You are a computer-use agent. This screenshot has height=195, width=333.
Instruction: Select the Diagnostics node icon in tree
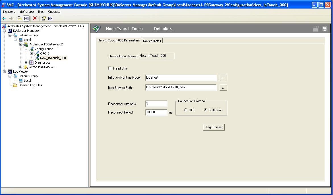coord(31,62)
